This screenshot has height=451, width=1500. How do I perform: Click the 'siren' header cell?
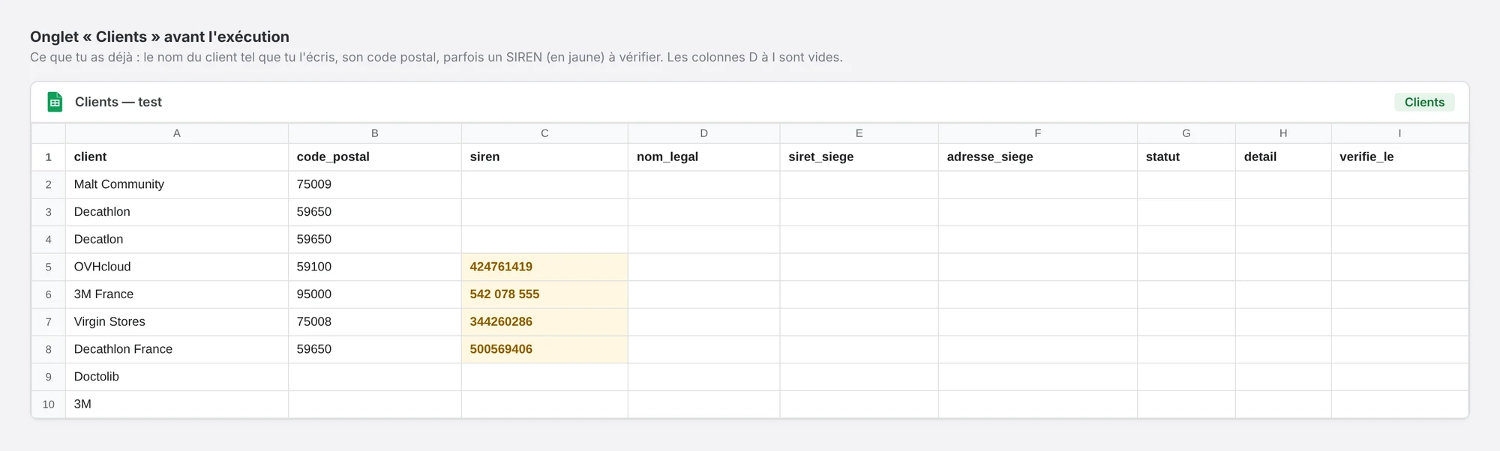(x=544, y=157)
